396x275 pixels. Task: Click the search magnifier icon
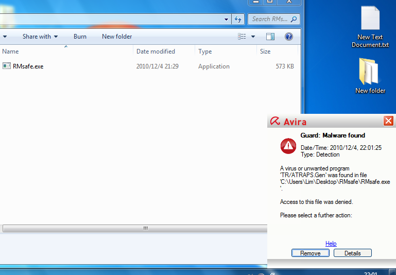tap(294, 19)
